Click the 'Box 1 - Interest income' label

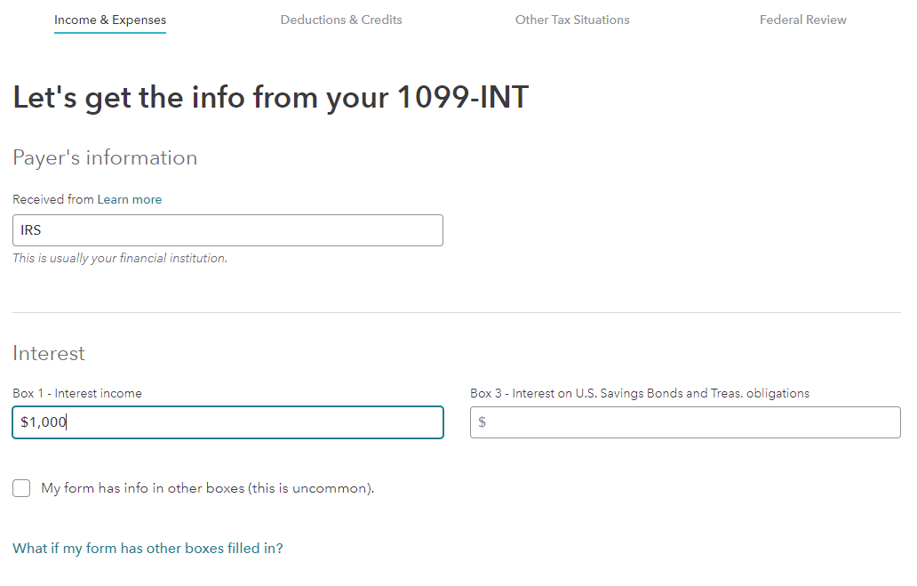[77, 393]
